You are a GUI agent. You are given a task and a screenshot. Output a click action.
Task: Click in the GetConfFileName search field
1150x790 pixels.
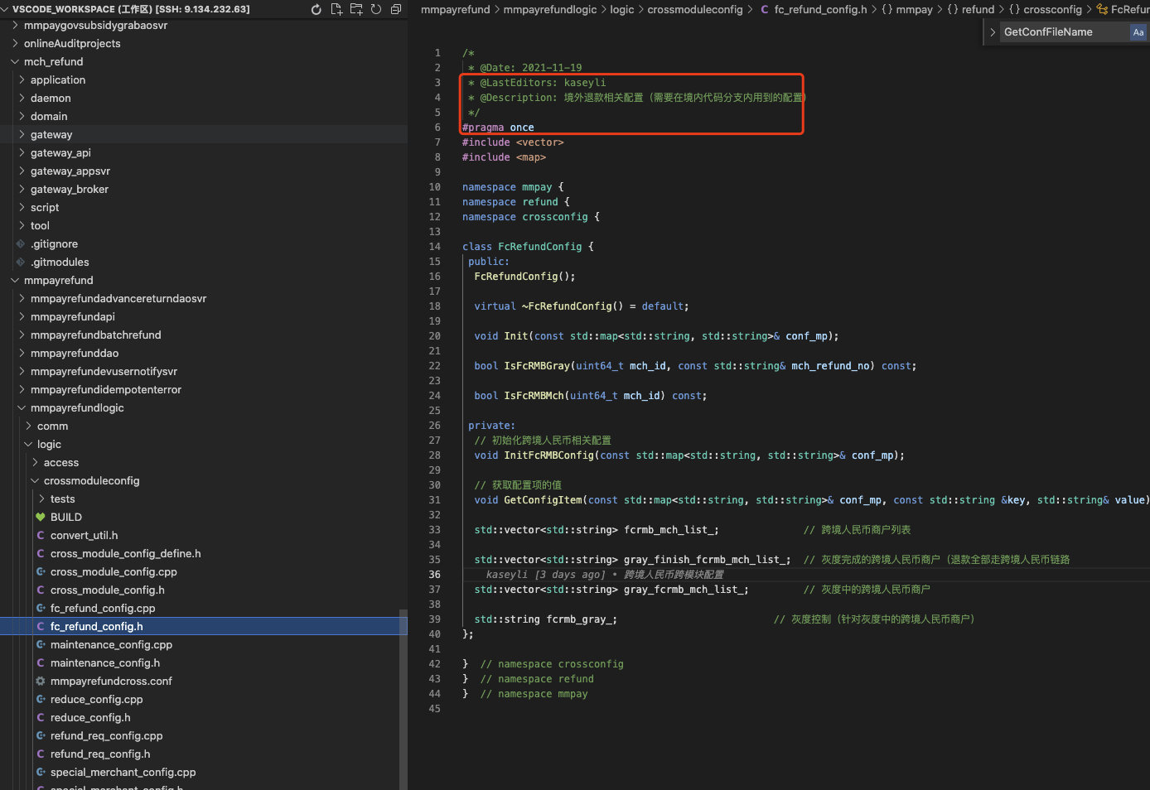[x=1064, y=32]
